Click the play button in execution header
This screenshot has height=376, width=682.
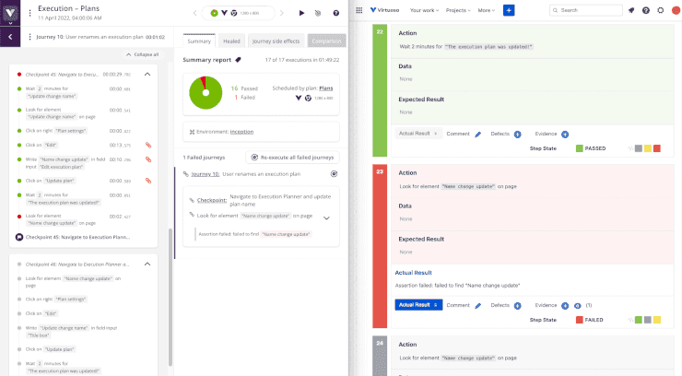point(301,14)
